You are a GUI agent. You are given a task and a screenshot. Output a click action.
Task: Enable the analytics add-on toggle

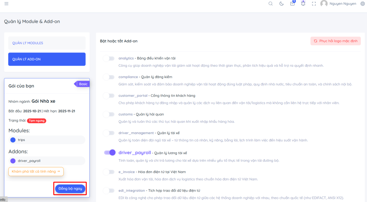[x=109, y=59]
